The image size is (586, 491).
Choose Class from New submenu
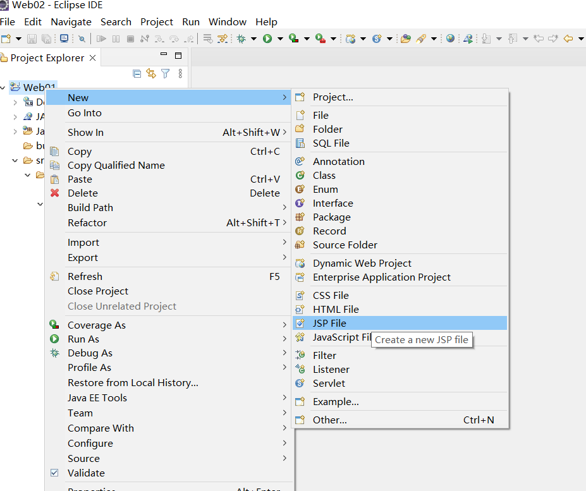tap(400, 175)
